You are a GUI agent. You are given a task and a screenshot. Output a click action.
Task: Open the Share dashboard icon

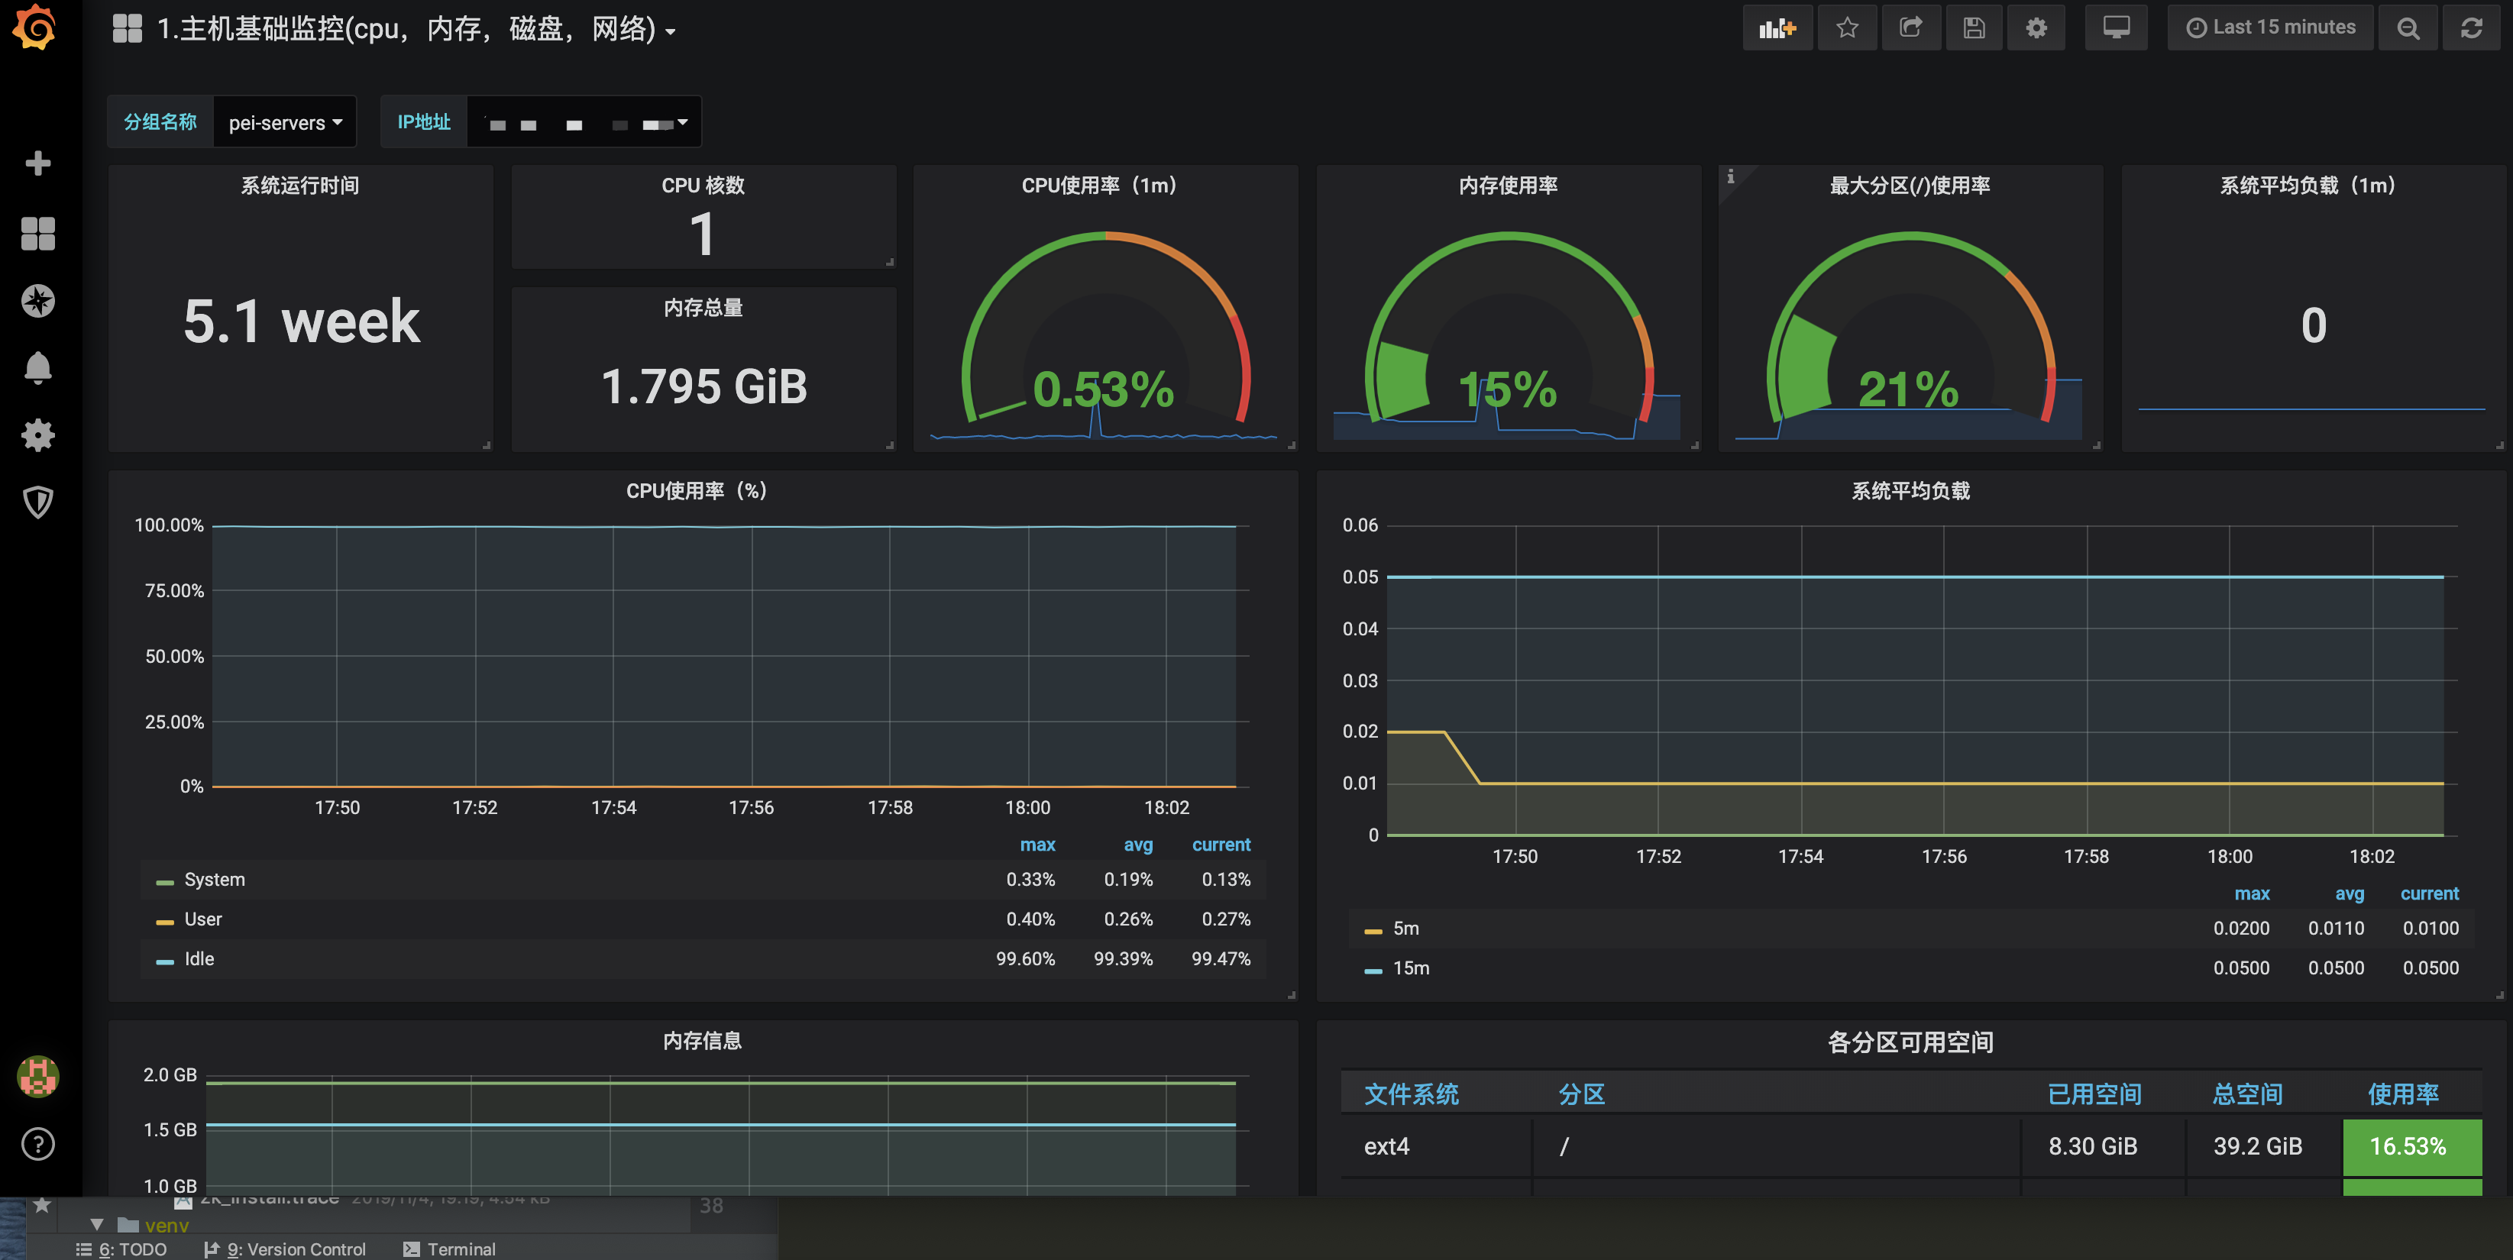point(1910,28)
